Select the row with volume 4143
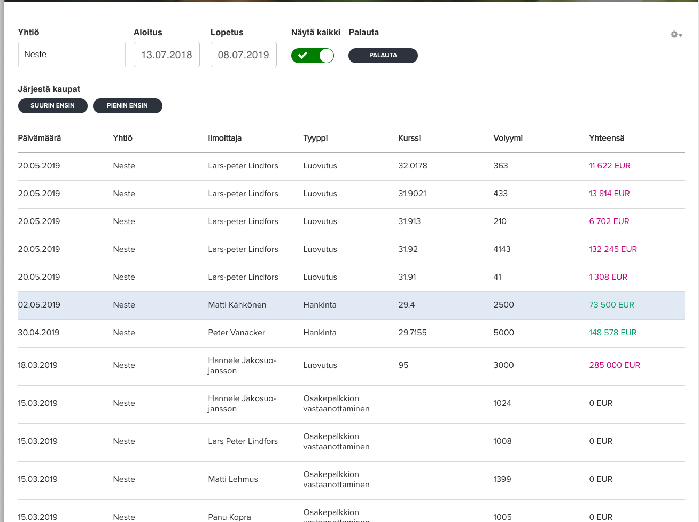 [x=352, y=250]
